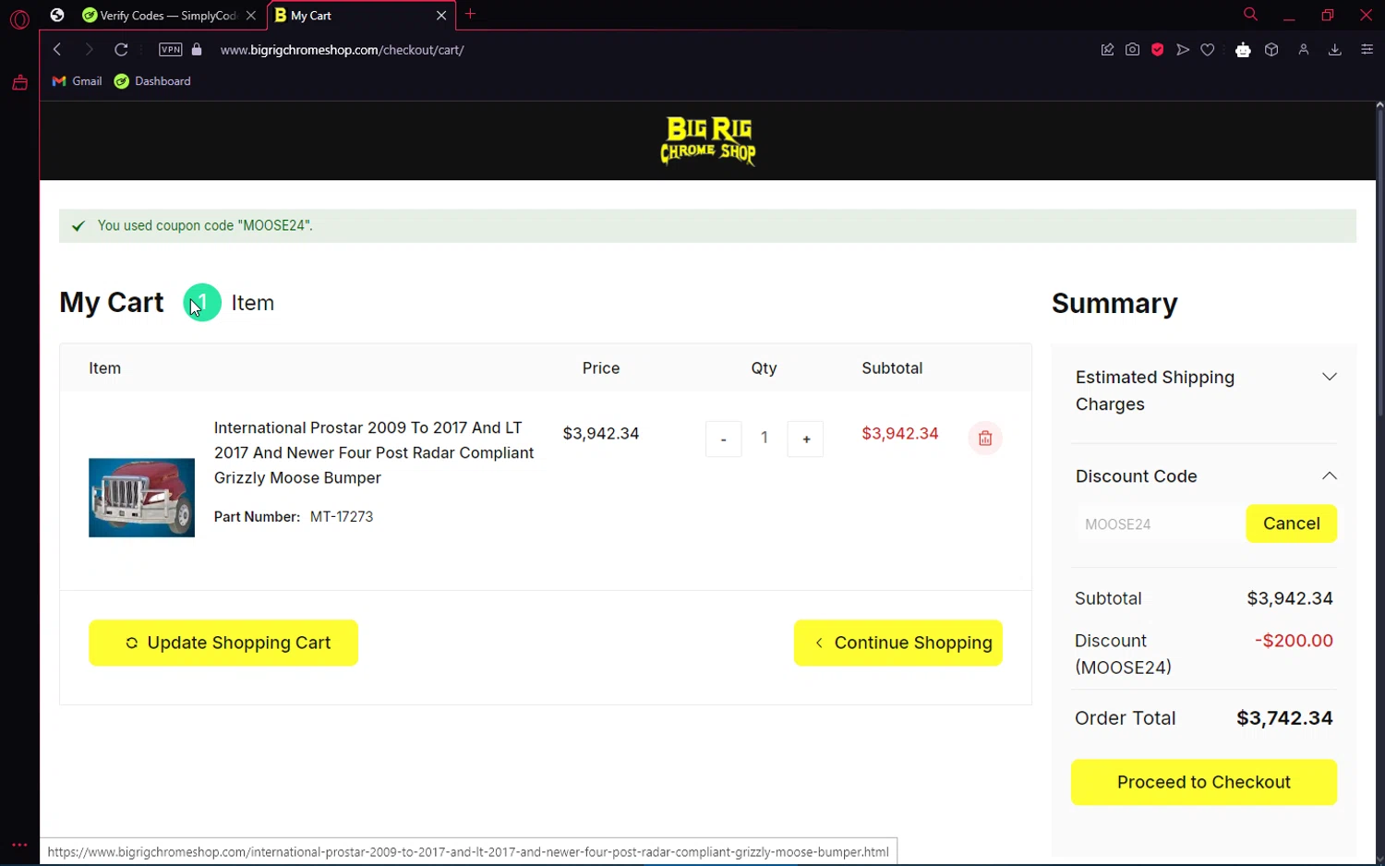Click the quantity field showing 1
The height and width of the screenshot is (866, 1385).
click(765, 439)
